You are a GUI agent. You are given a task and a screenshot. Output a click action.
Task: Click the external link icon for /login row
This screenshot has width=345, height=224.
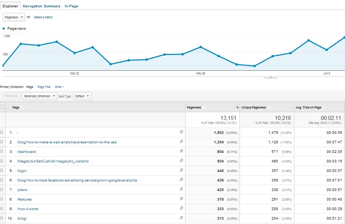181,170
